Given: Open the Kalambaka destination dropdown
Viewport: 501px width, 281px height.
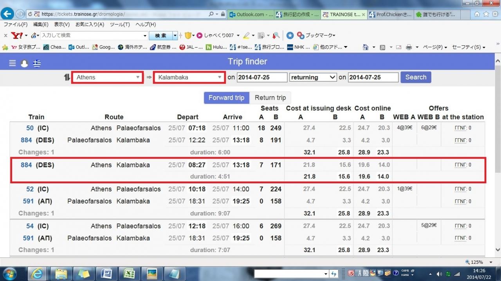Looking at the screenshot, I should click(x=189, y=77).
